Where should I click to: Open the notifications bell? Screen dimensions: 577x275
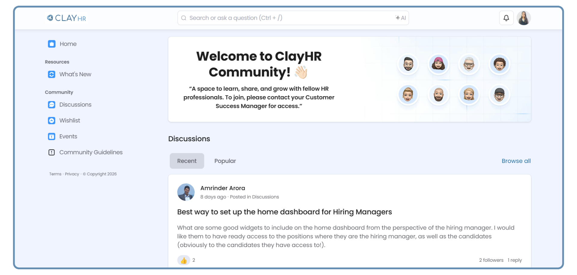pyautogui.click(x=506, y=18)
